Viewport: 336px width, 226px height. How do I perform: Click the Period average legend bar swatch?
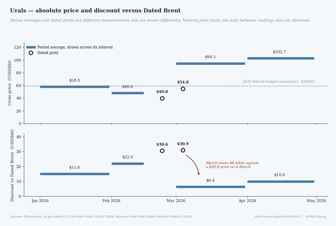tap(31, 47)
